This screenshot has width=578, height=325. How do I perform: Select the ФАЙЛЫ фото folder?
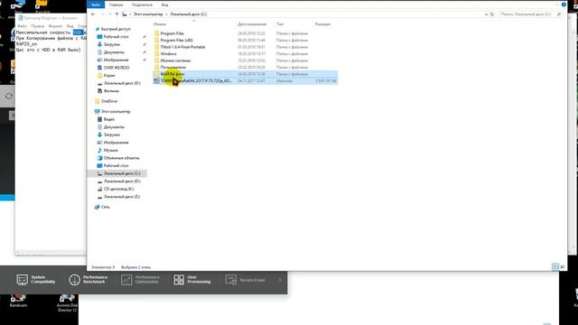pyautogui.click(x=245, y=74)
